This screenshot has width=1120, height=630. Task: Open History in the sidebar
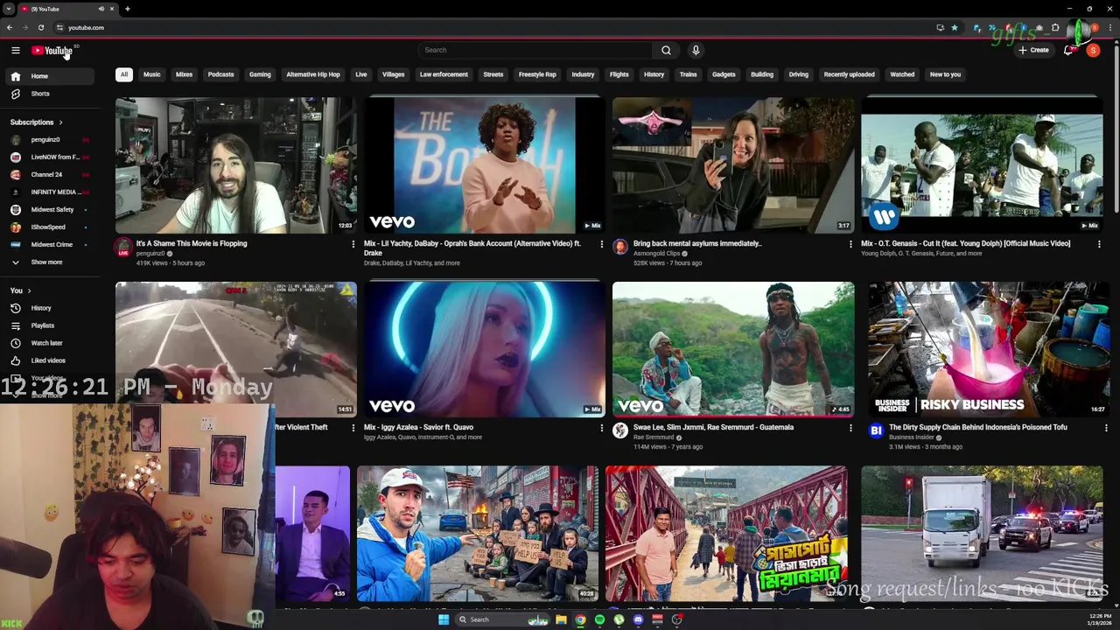48,308
